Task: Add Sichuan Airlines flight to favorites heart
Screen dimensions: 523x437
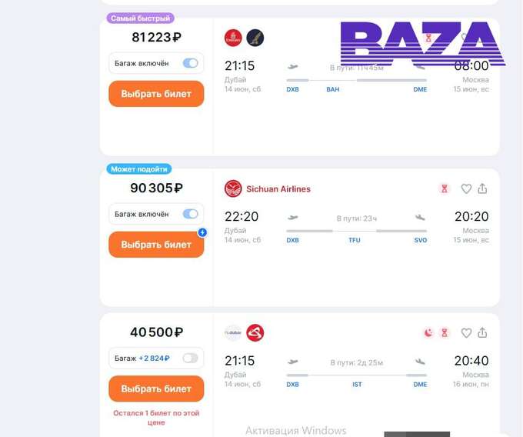Action: pos(466,188)
